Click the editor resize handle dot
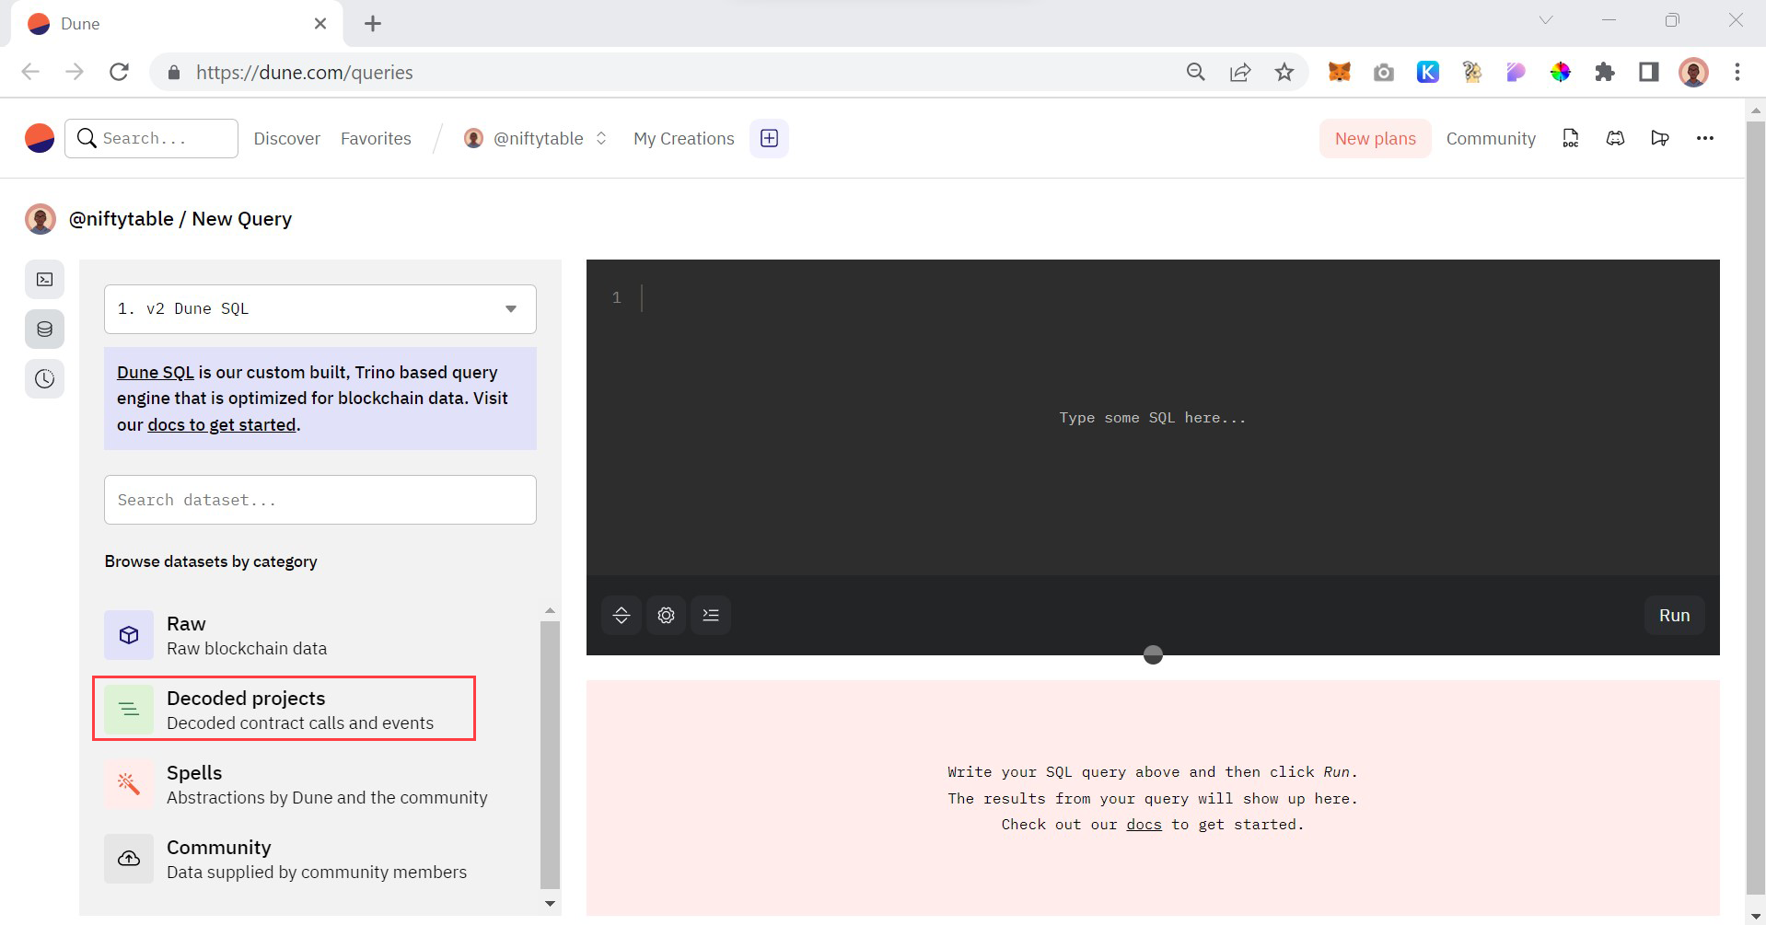Image resolution: width=1766 pixels, height=925 pixels. click(1153, 655)
